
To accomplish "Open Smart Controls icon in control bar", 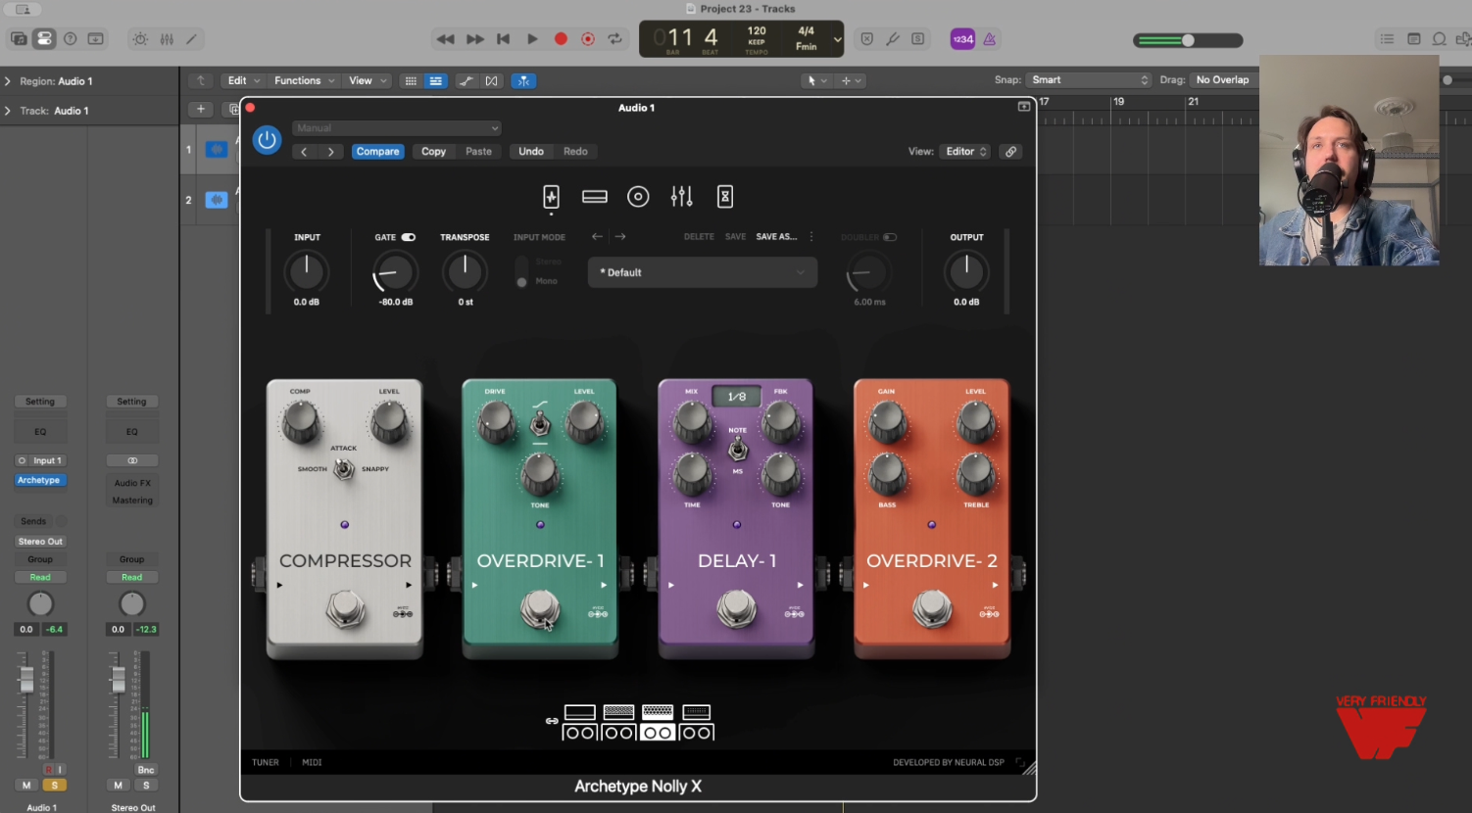I will pos(140,39).
